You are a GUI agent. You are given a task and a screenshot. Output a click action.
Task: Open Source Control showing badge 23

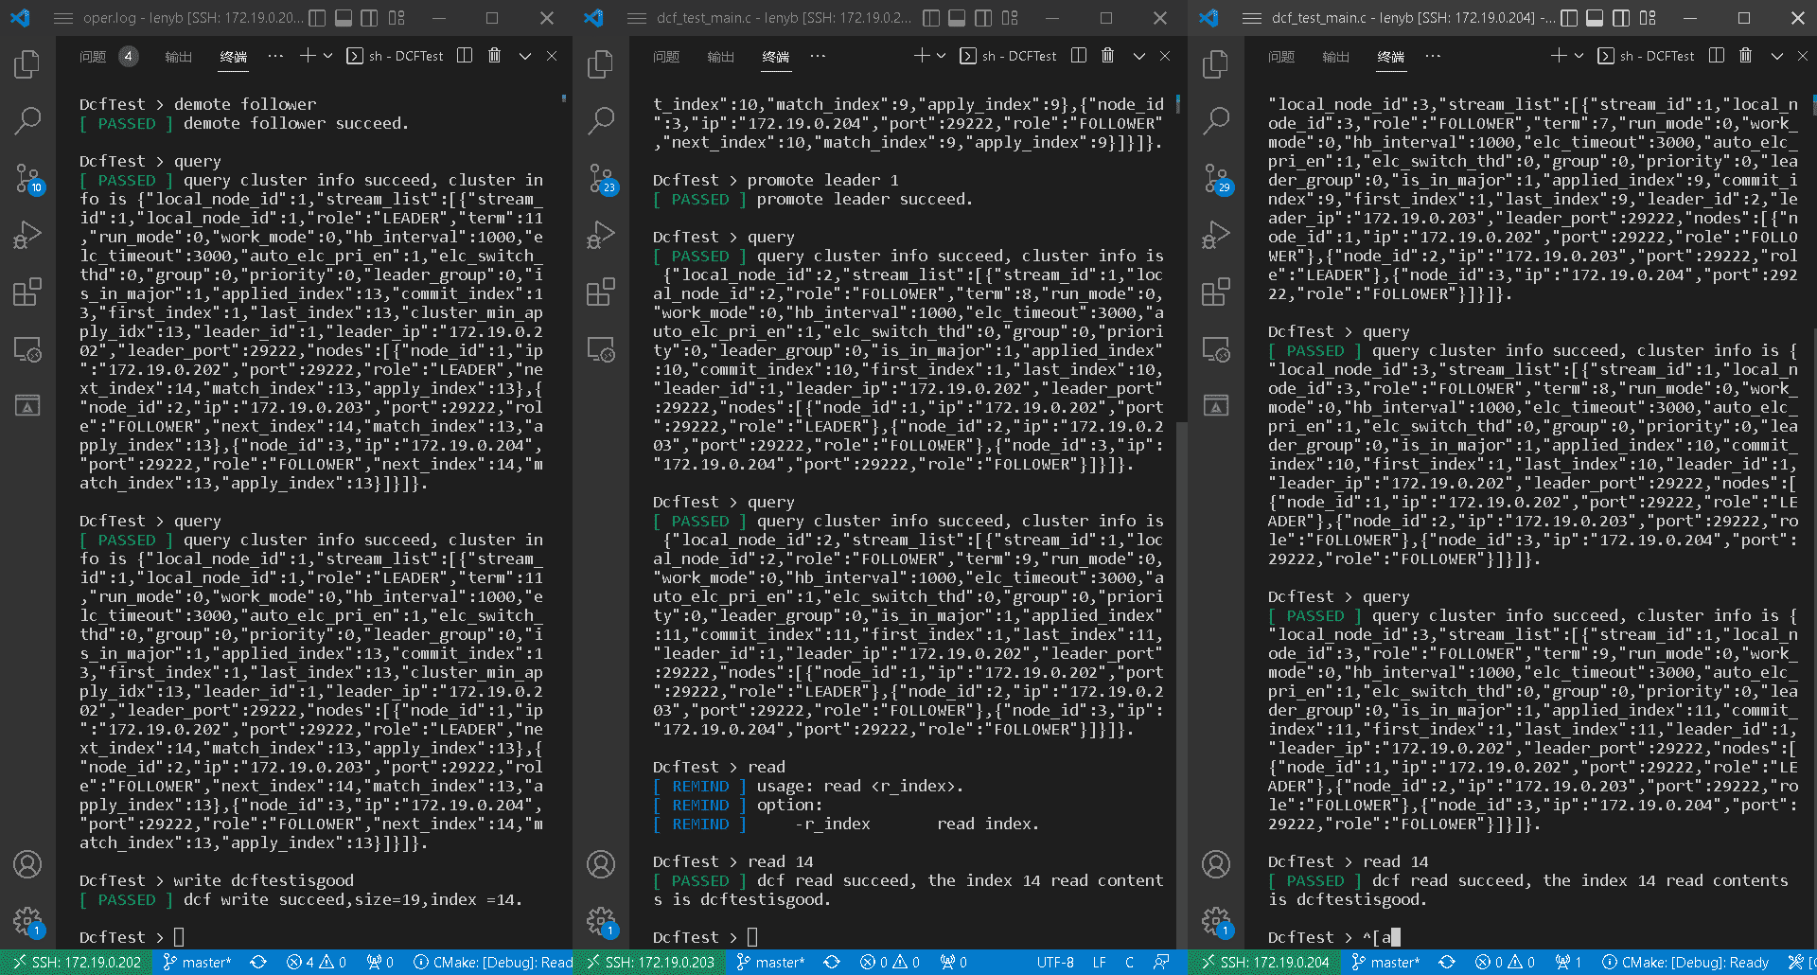pyautogui.click(x=601, y=177)
